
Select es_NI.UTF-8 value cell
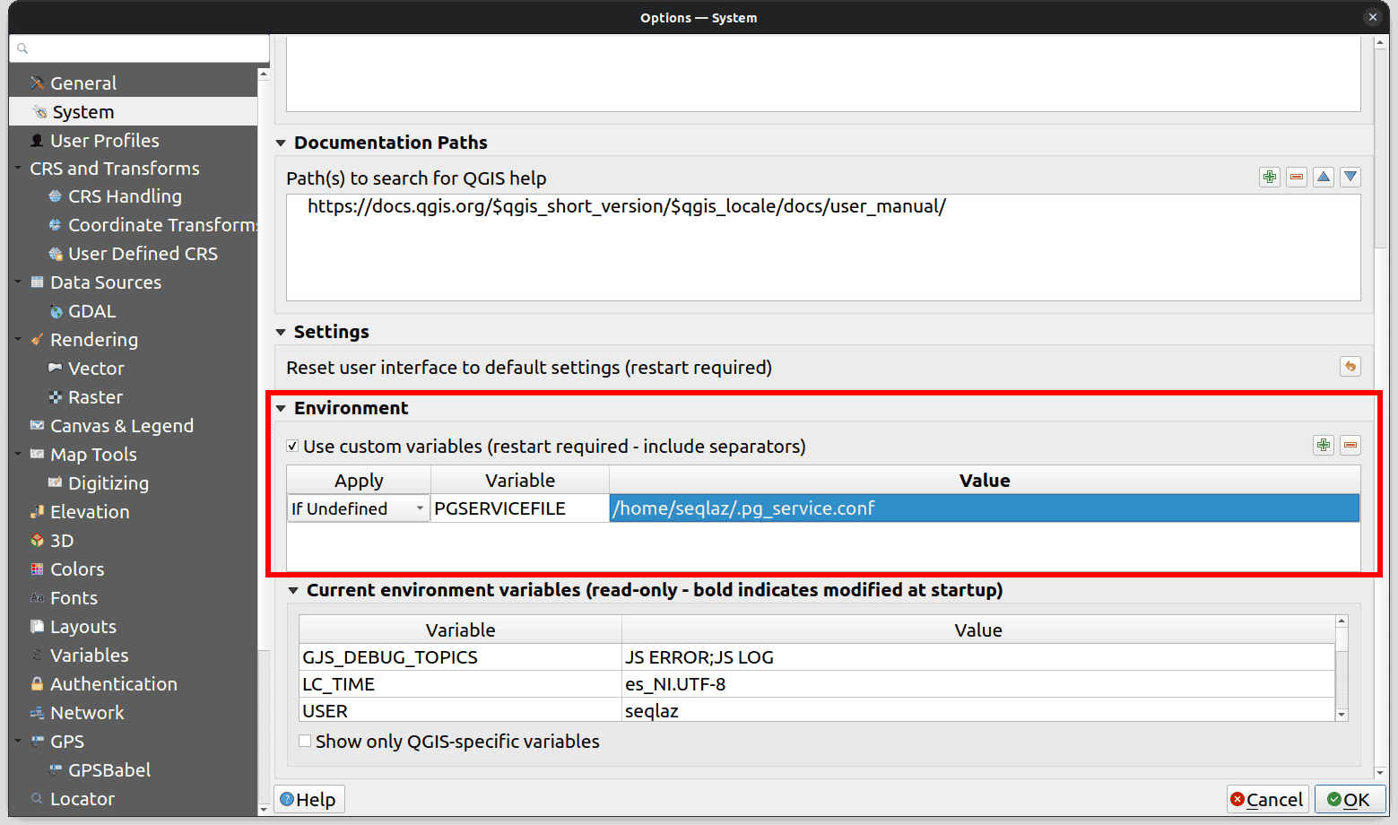point(978,684)
